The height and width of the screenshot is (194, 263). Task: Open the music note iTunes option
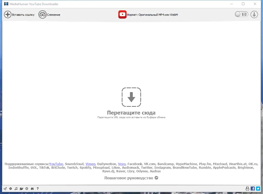[16, 189]
